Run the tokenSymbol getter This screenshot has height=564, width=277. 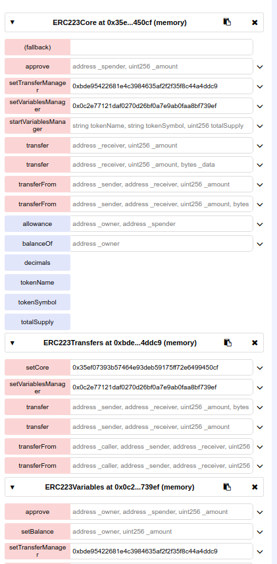(x=38, y=302)
